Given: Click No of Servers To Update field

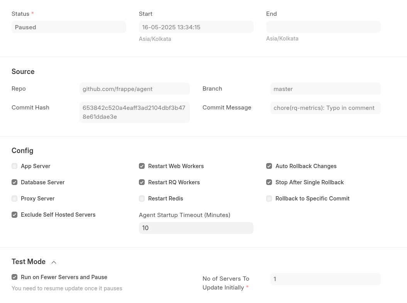Looking at the screenshot, I should point(325,279).
